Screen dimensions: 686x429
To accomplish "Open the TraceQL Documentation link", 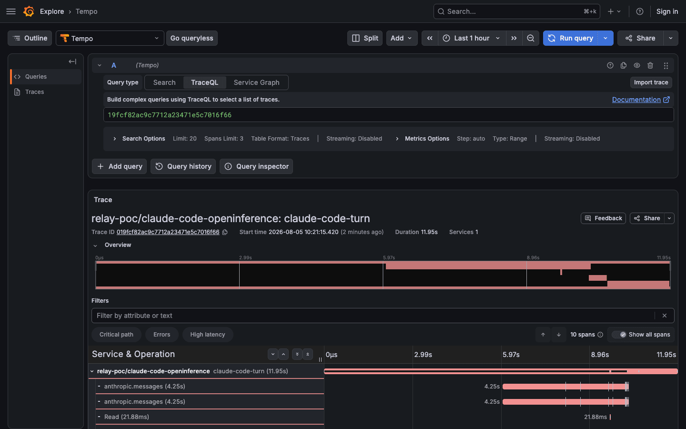I will click(x=641, y=100).
